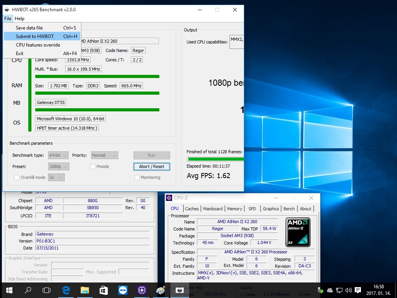
Task: Click Abort / Reset button
Action: (x=152, y=166)
